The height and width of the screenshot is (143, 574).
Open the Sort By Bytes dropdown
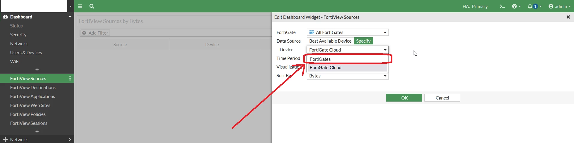347,76
